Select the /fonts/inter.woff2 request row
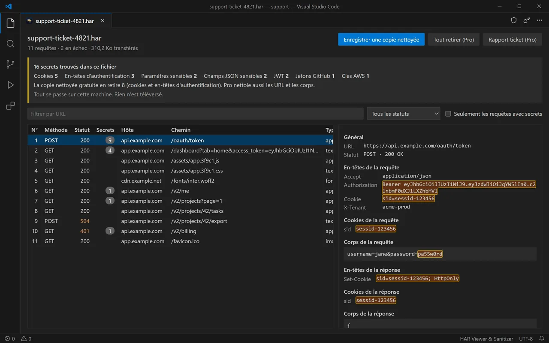Image resolution: width=549 pixels, height=343 pixels. (180, 181)
